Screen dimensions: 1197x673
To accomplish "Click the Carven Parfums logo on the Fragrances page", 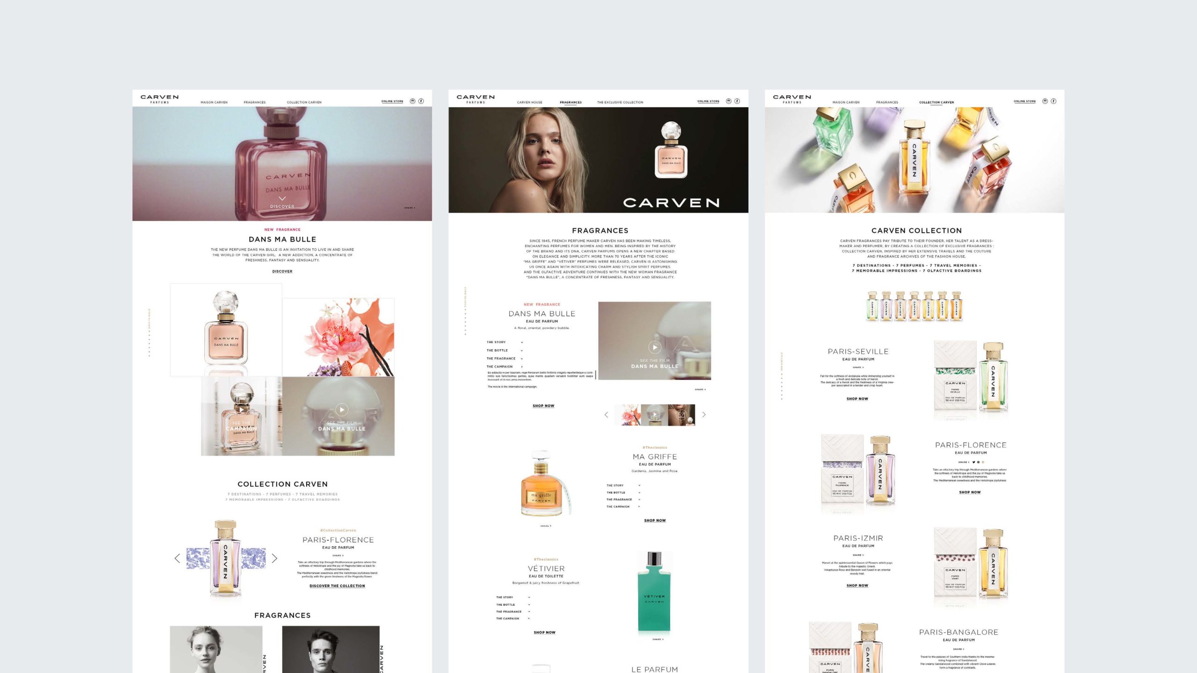I will pyautogui.click(x=476, y=99).
